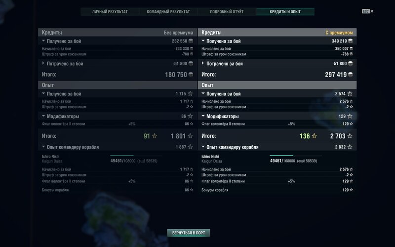Collapse premium 'Опыт командиру корабля' section
Viewport: 395px width, 247px height.
point(203,147)
